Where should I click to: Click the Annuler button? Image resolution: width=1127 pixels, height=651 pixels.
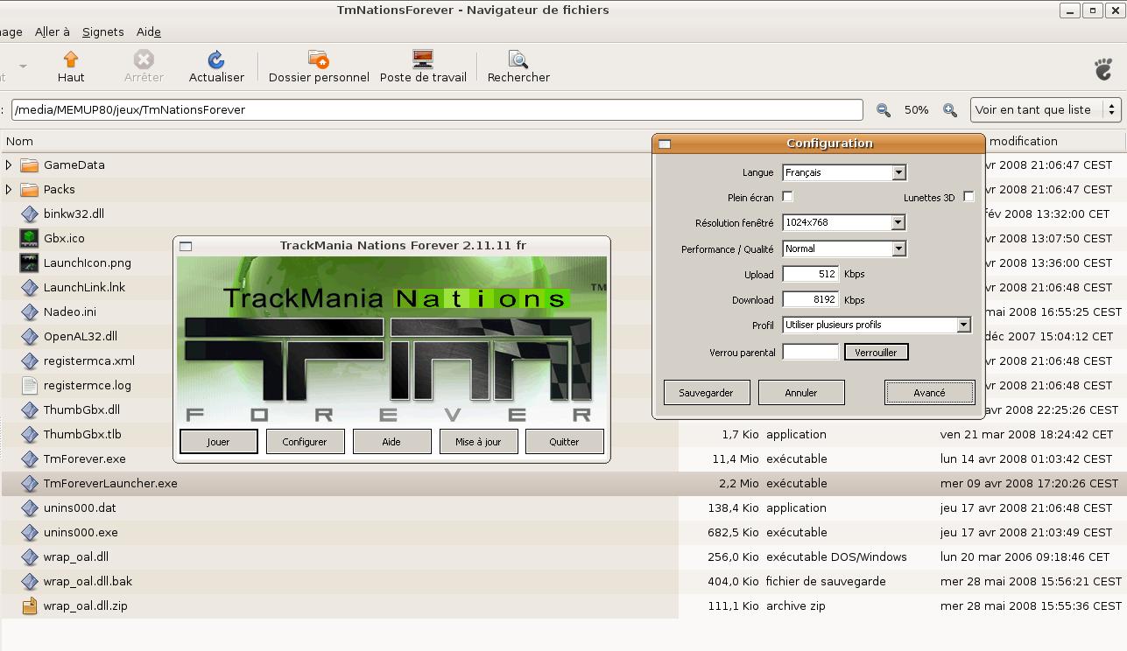[x=801, y=393]
